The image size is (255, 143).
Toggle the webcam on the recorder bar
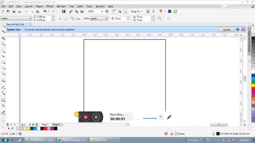coord(161,117)
